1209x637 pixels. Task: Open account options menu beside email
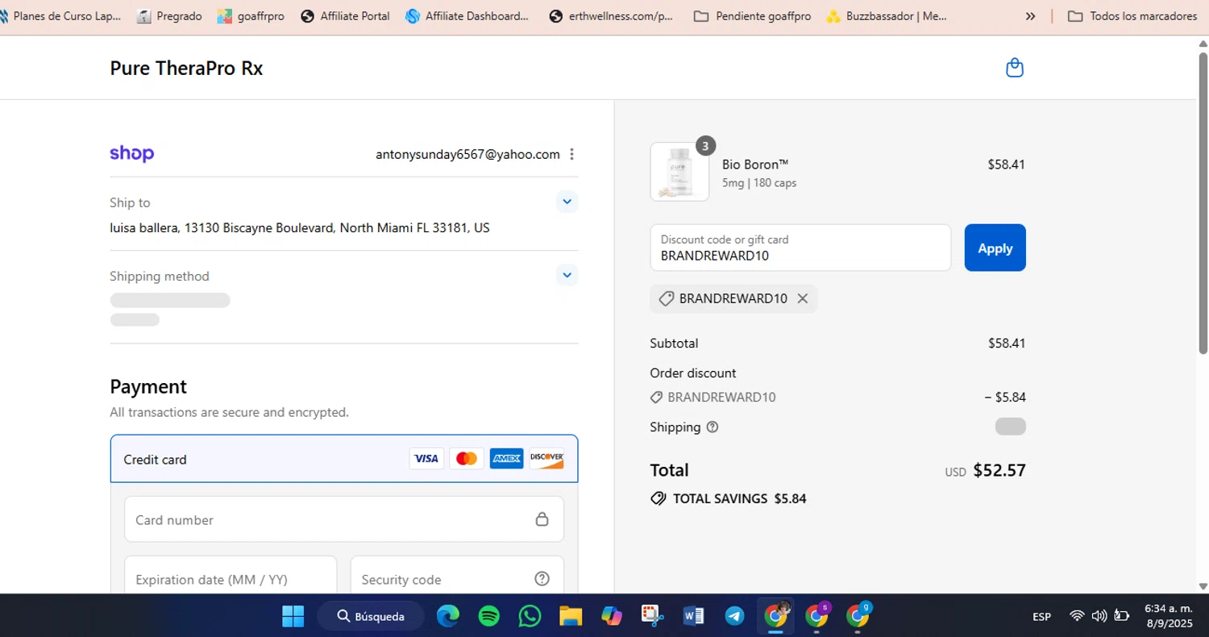[571, 154]
